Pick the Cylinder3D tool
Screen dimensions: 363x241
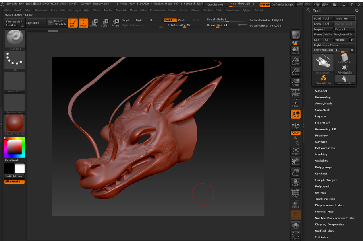click(344, 59)
